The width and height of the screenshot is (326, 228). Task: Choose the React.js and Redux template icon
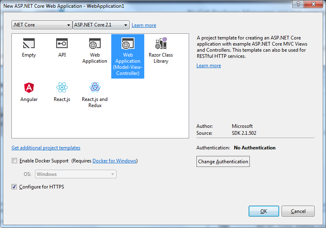95,88
